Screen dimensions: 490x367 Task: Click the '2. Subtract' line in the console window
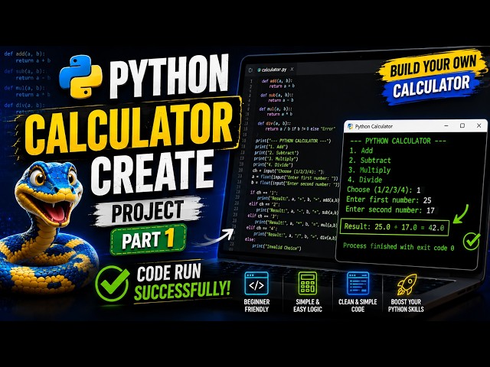click(370, 161)
